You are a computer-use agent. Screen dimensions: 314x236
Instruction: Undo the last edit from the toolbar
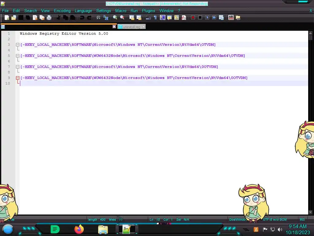pos(82,18)
